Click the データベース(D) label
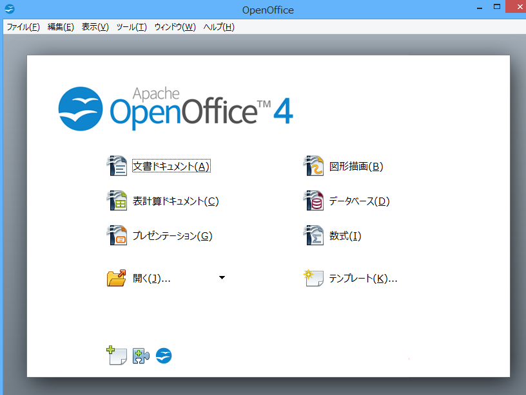This screenshot has width=526, height=395. pos(359,201)
